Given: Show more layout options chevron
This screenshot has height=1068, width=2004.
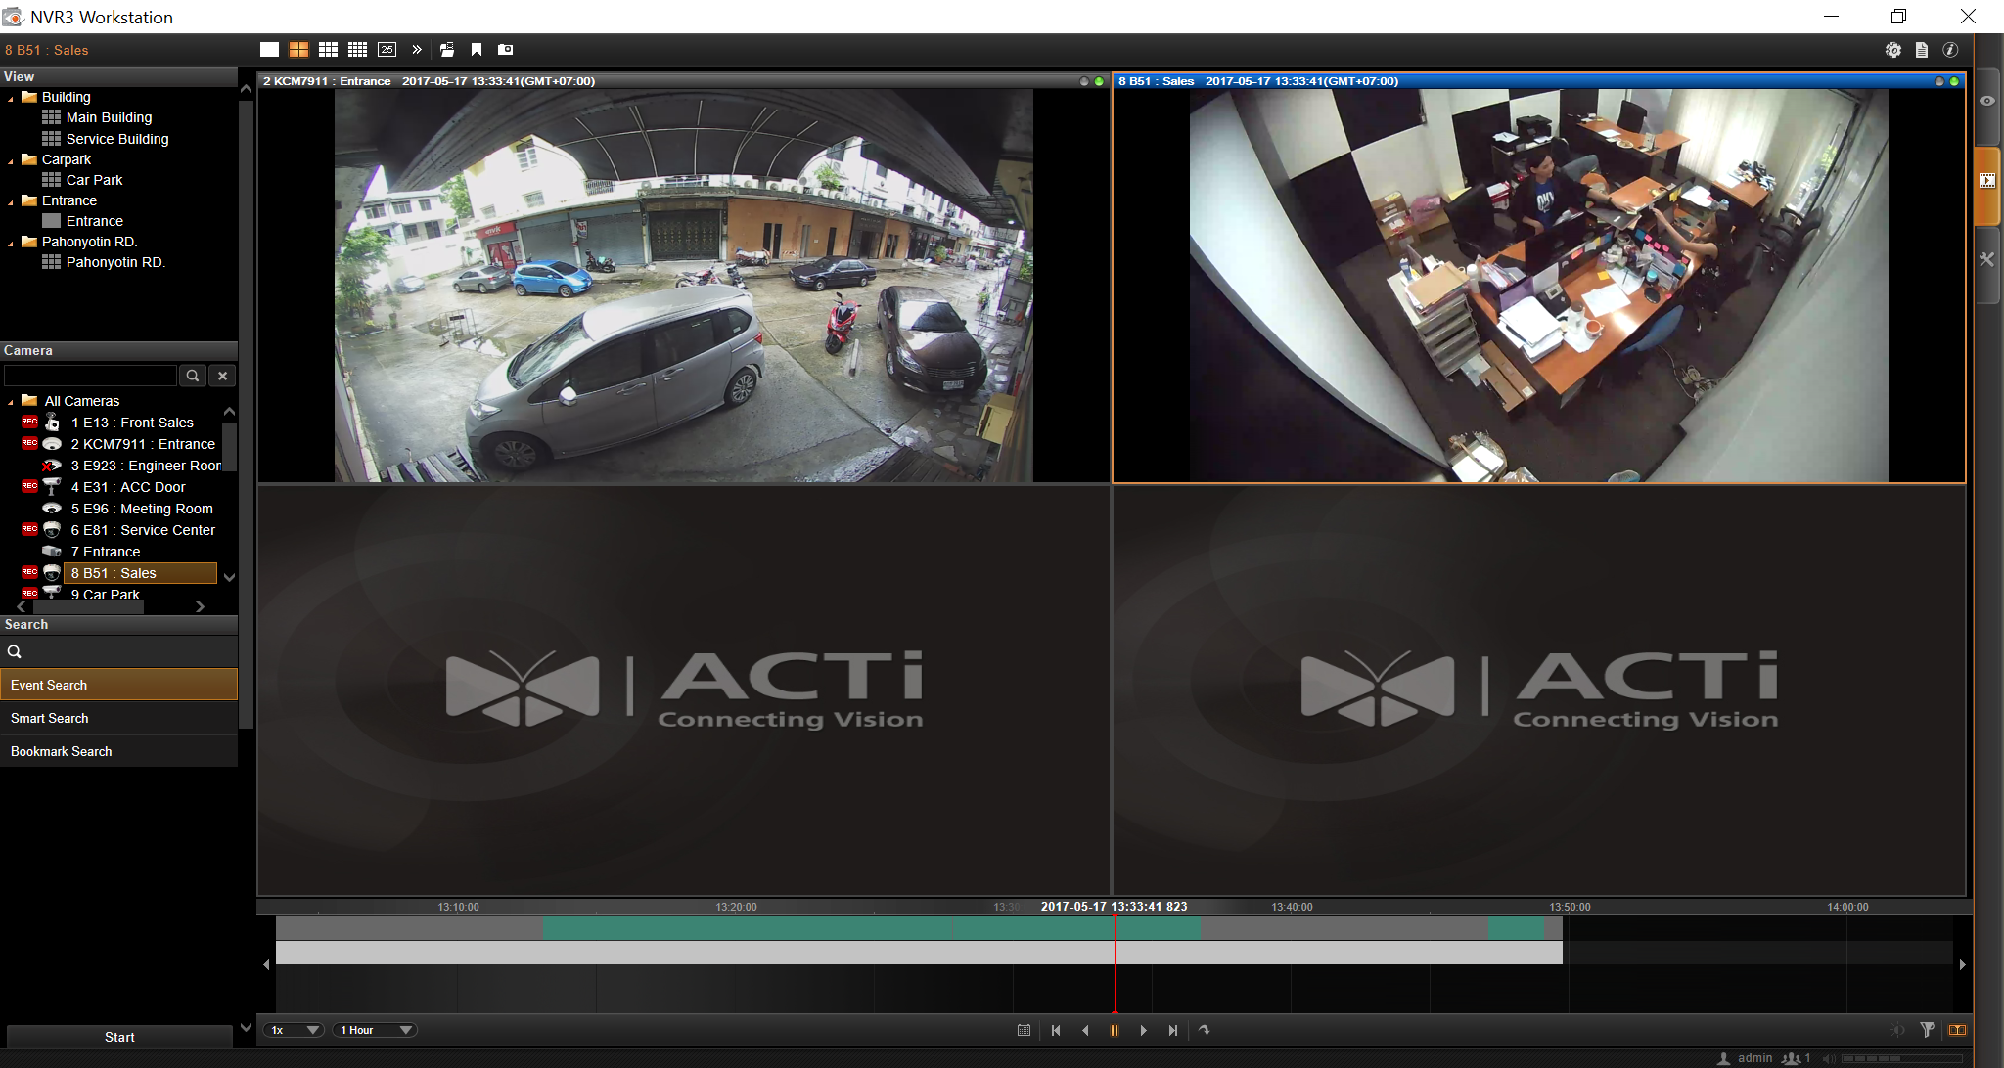Looking at the screenshot, I should pyautogui.click(x=417, y=50).
